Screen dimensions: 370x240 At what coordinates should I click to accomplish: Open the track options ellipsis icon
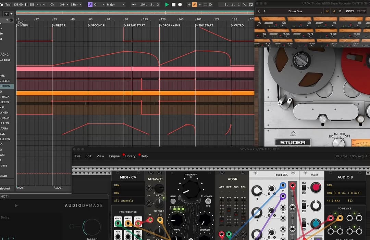(x=11, y=20)
